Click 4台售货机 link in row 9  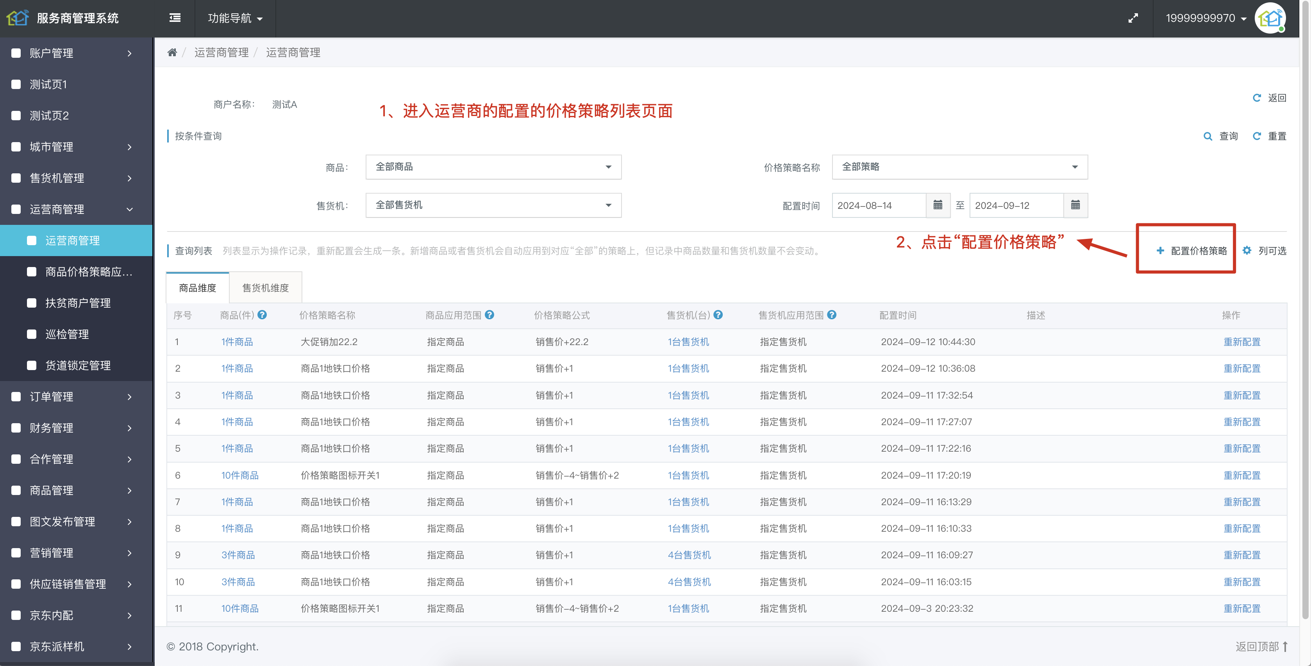point(689,555)
